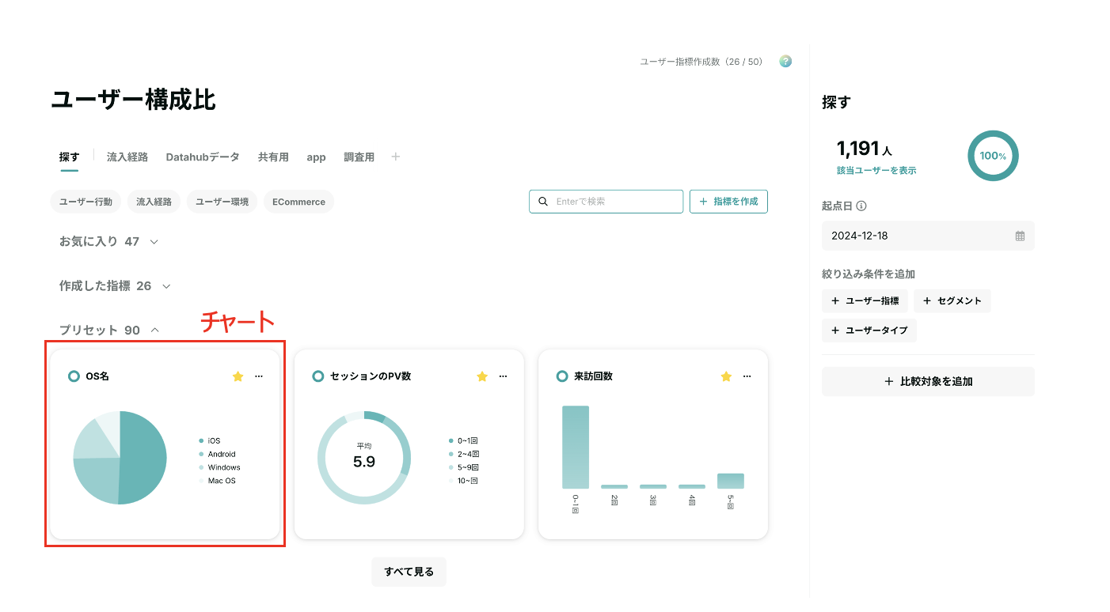Collapse the プリセット 90 section
The width and height of the screenshot is (1110, 612).
109,330
